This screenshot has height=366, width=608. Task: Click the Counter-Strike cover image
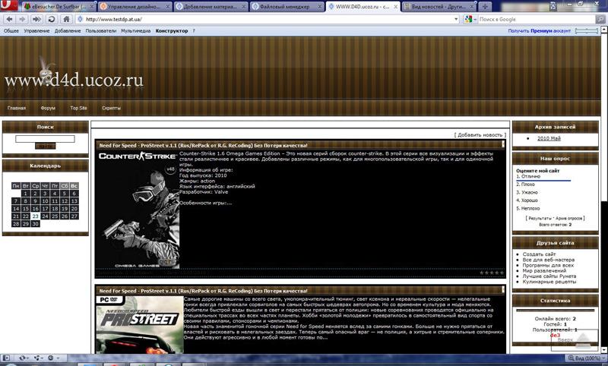(x=138, y=210)
